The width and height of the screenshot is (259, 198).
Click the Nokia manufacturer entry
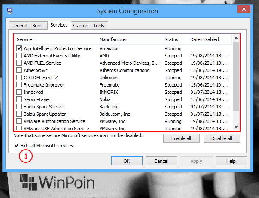(105, 99)
